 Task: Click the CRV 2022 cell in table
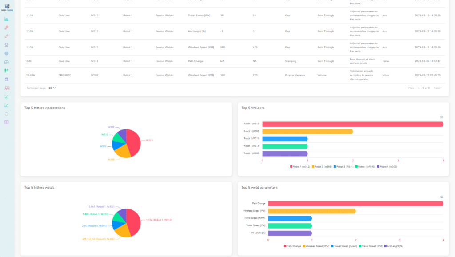tap(64, 75)
